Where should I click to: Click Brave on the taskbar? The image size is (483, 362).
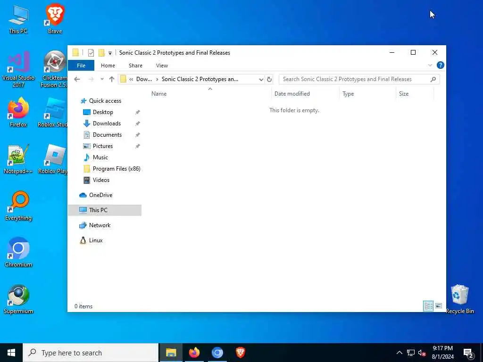(241, 353)
